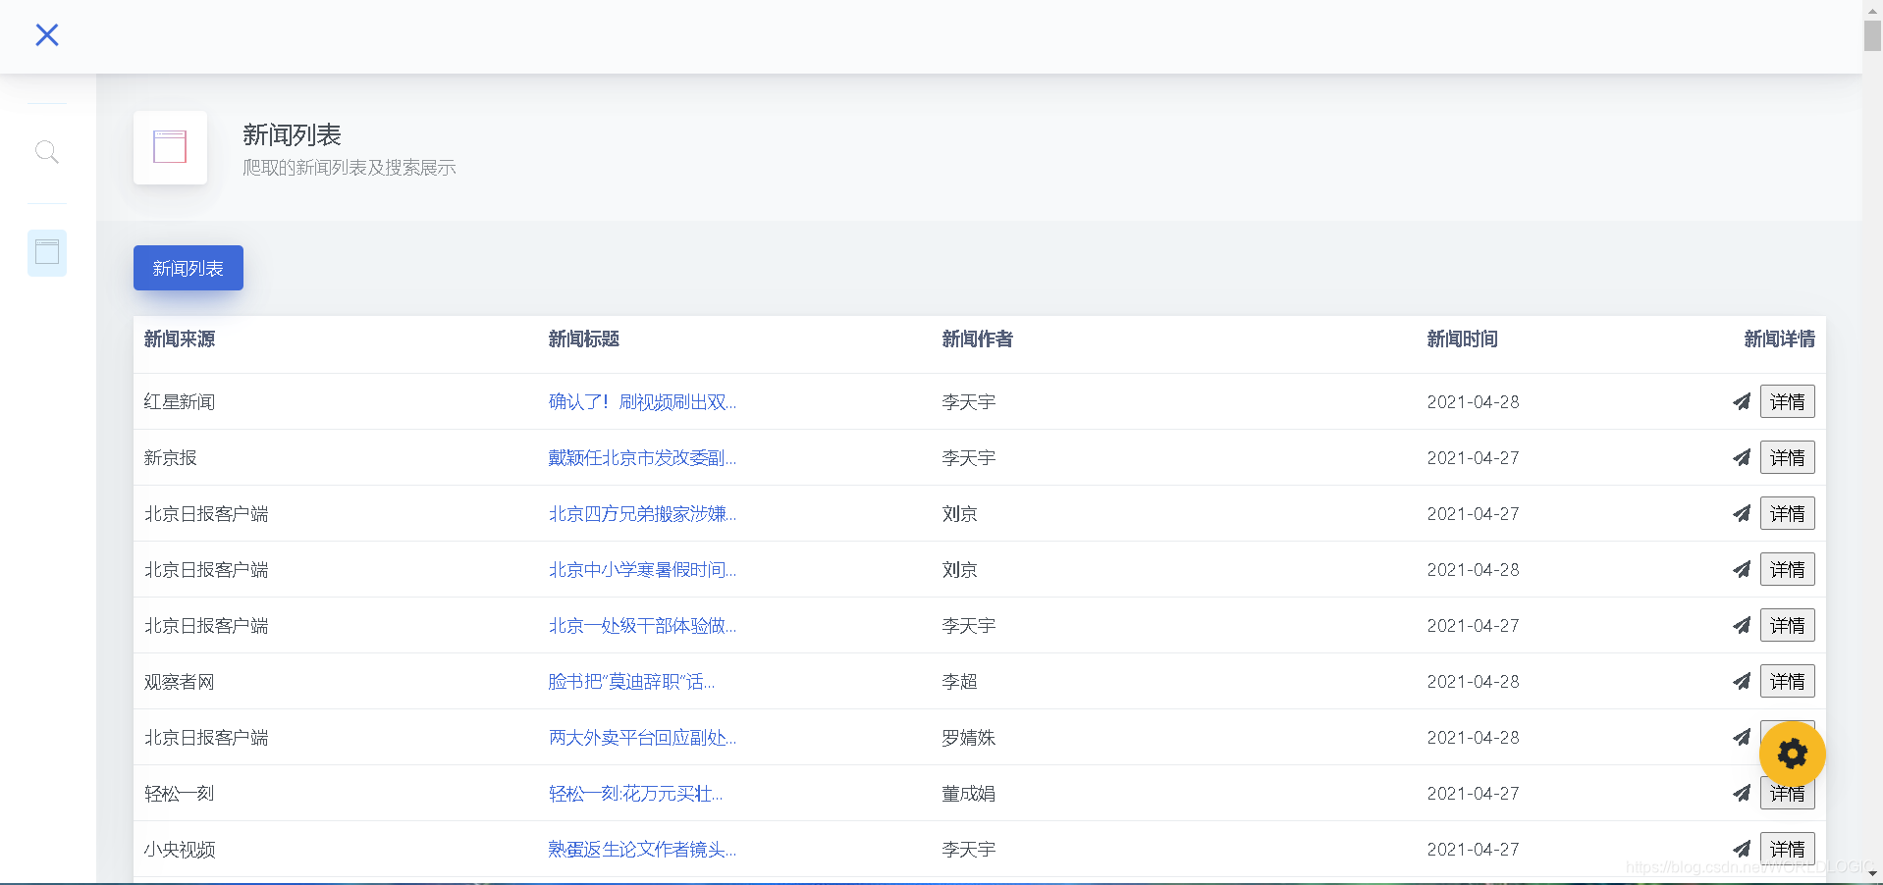Image resolution: width=1883 pixels, height=885 pixels.
Task: Click the blue 新闻列表 button
Action: (188, 267)
